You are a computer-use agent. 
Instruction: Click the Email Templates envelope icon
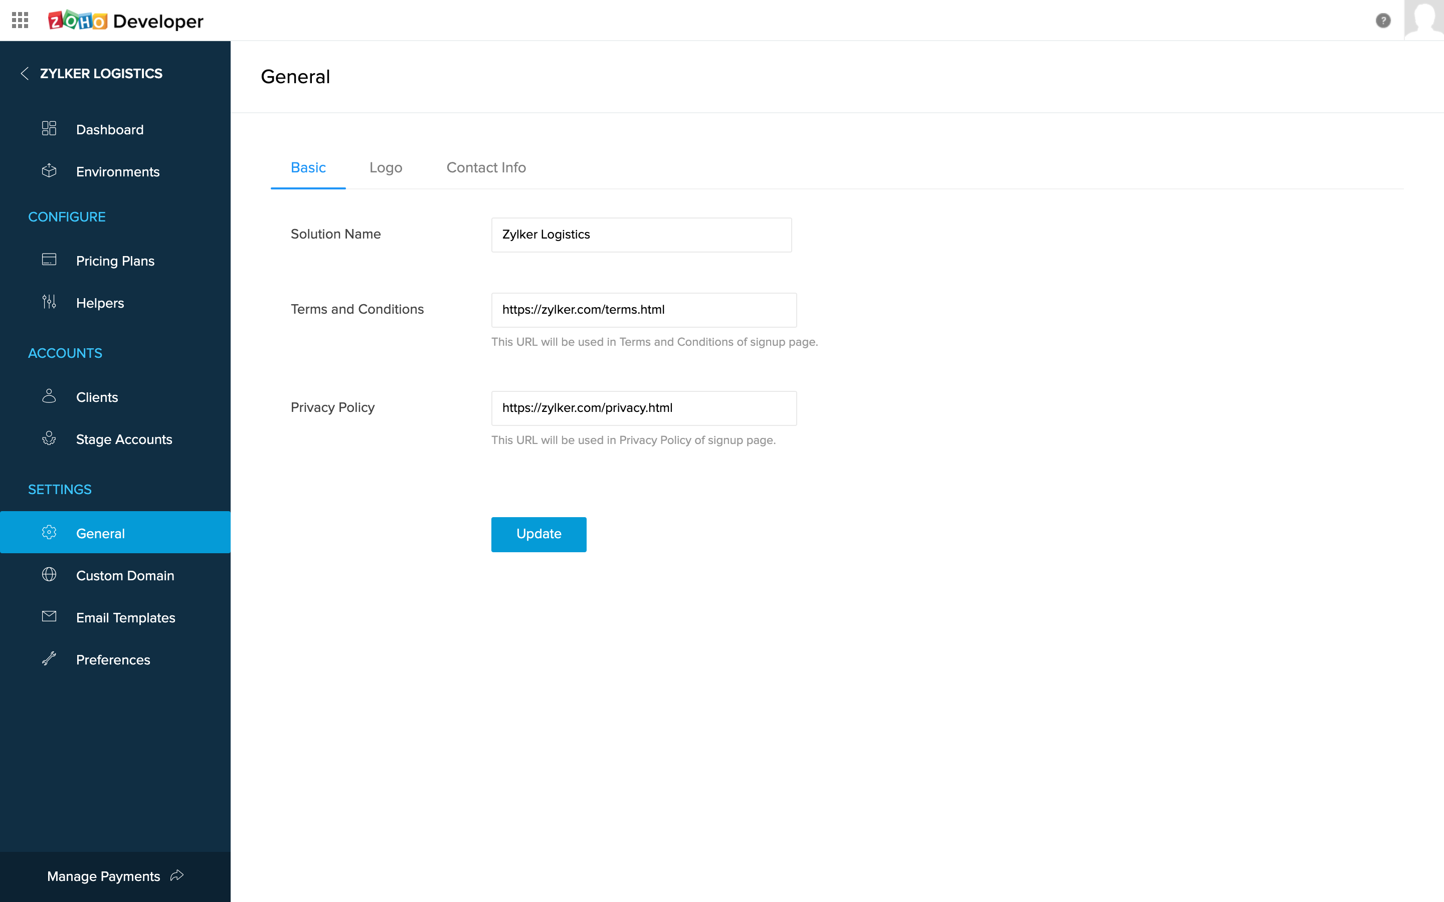(x=49, y=617)
